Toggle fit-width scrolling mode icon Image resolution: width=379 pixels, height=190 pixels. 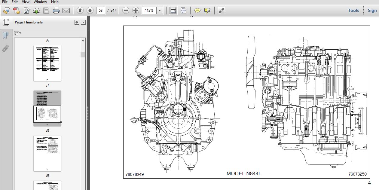click(x=173, y=11)
